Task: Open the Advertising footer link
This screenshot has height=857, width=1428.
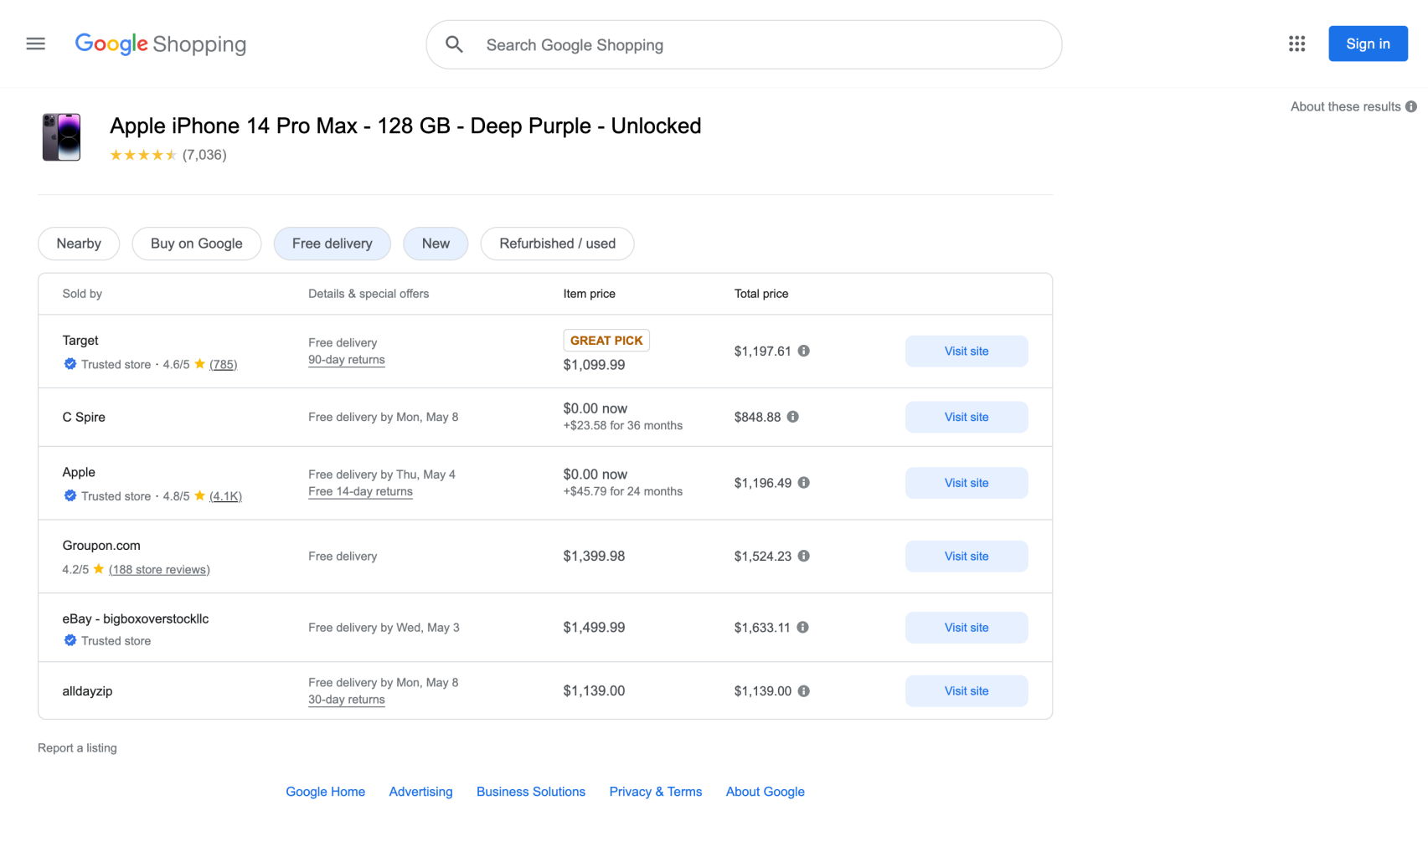Action: (420, 792)
